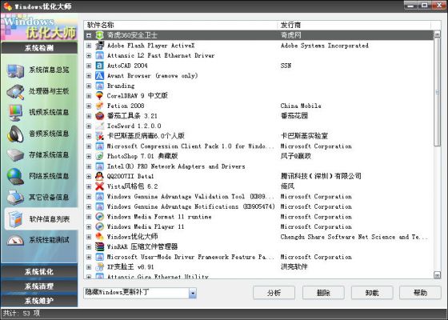Switch to the 系统优化 section
Viewport: 448px width, 320px height.
(39, 271)
